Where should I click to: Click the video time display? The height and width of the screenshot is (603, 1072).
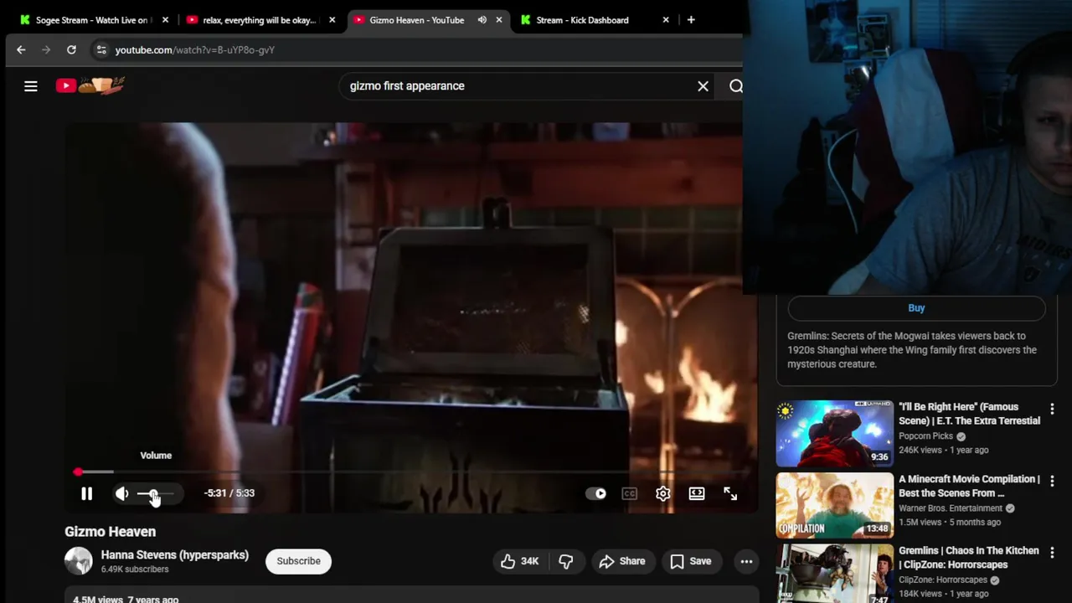click(x=229, y=493)
